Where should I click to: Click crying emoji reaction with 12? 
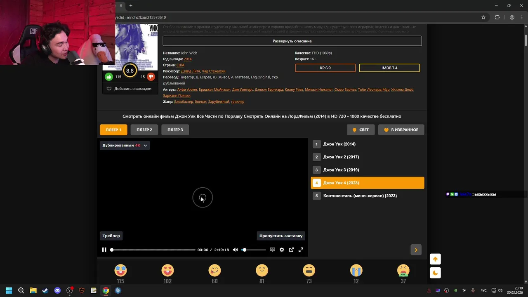[356, 270]
